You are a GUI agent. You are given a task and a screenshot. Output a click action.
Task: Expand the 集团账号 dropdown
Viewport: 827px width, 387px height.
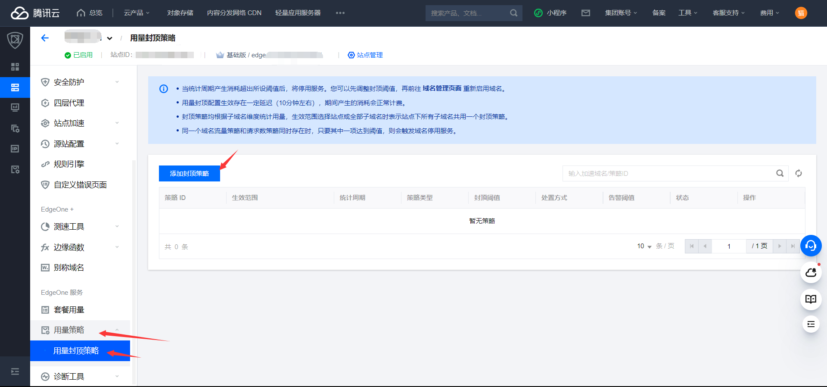tap(621, 13)
